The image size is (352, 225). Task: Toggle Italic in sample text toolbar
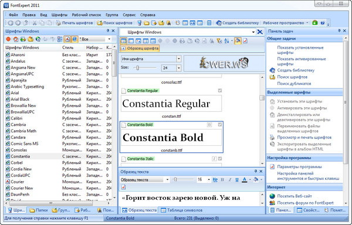coord(230,180)
